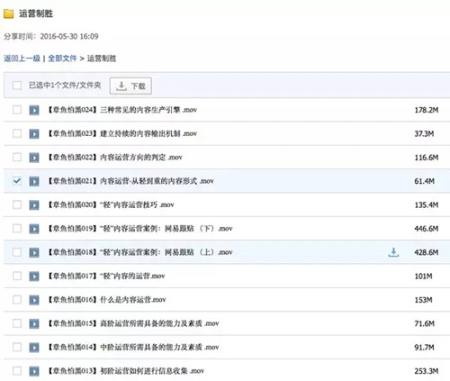Click the video file icon for 章鱼怕黑021

tap(34, 181)
